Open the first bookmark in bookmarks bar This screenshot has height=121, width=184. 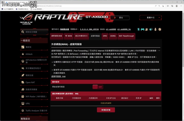8,9
